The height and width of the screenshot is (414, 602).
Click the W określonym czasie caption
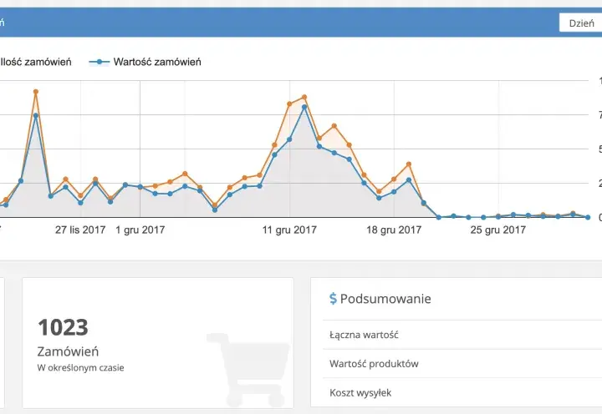tap(80, 367)
